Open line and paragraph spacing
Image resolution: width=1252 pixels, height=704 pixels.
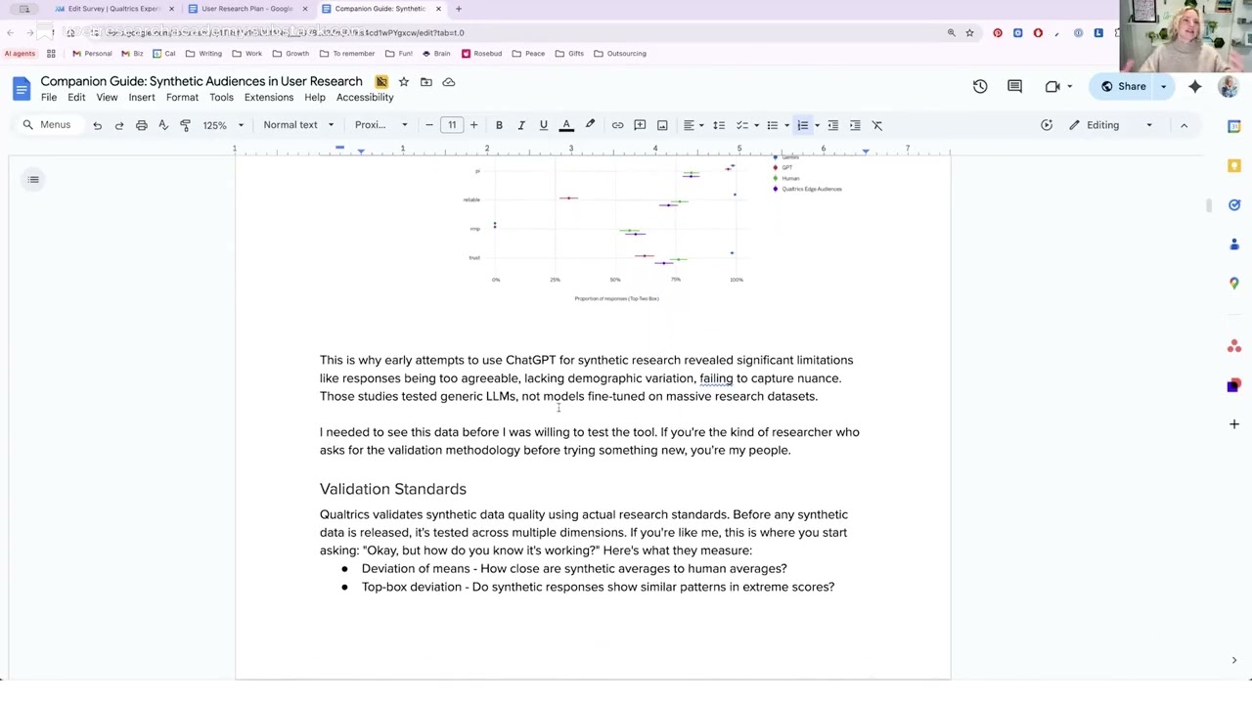point(719,125)
